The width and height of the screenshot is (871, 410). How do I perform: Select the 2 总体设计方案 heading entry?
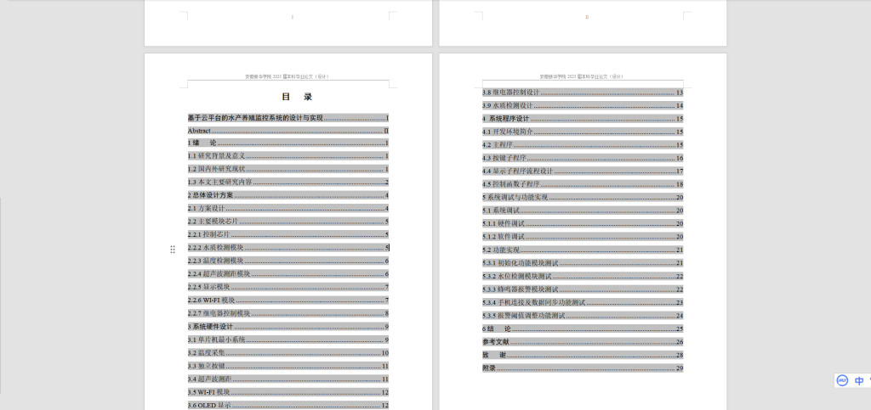click(x=211, y=195)
